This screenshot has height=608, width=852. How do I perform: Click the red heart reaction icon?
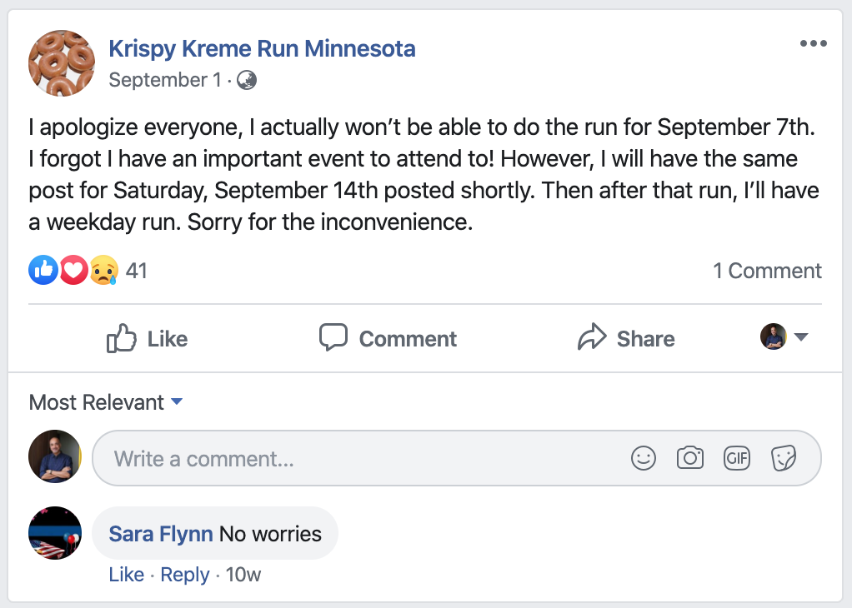[73, 271]
